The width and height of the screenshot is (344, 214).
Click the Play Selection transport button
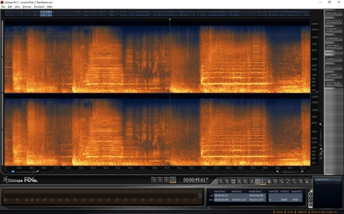(166, 180)
